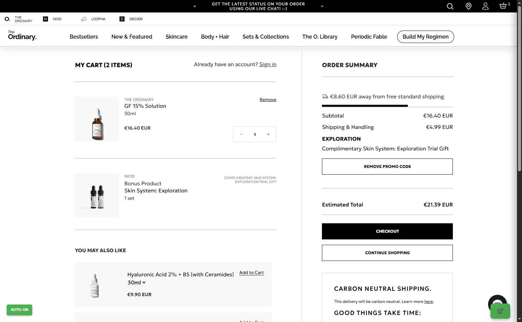Open the Bestsellers menu
This screenshot has height=322, width=522.
point(84,37)
